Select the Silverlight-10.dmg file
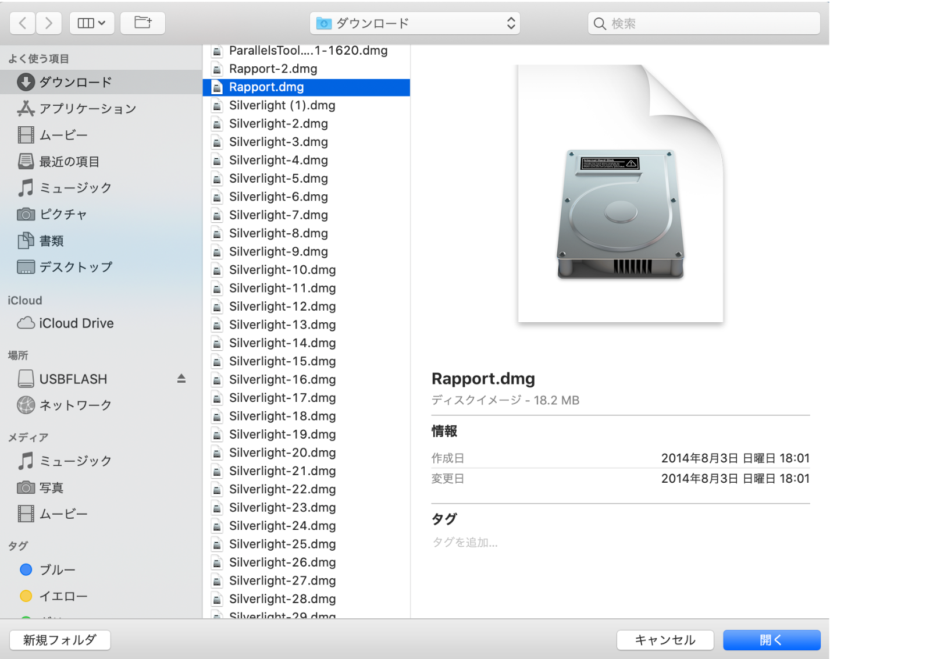The image size is (951, 659). click(x=282, y=270)
